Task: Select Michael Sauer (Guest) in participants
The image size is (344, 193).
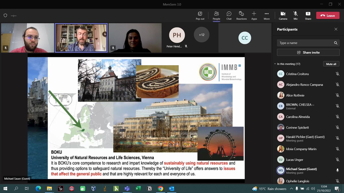Action: click(308, 170)
